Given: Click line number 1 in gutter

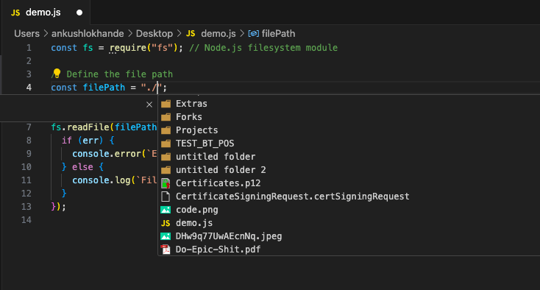Looking at the screenshot, I should (x=29, y=48).
